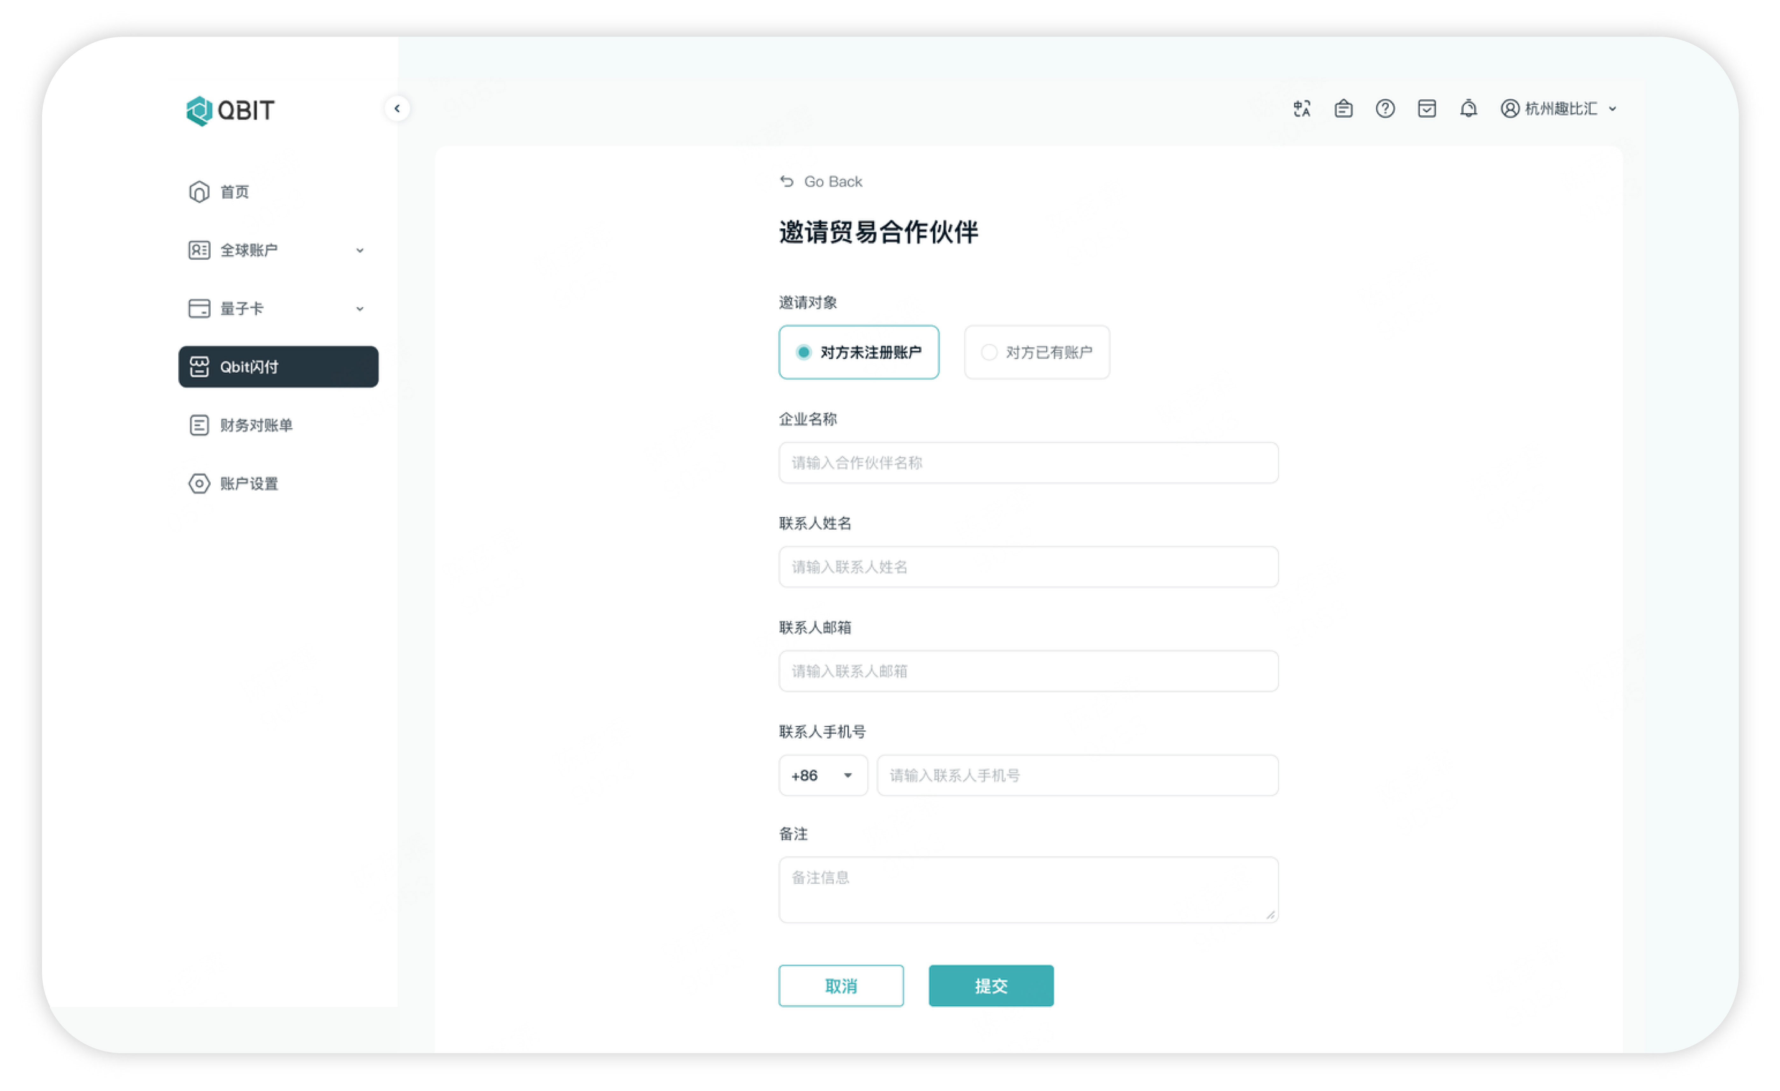Click the briefcase icon in header
1780x1091 pixels.
tap(1344, 108)
